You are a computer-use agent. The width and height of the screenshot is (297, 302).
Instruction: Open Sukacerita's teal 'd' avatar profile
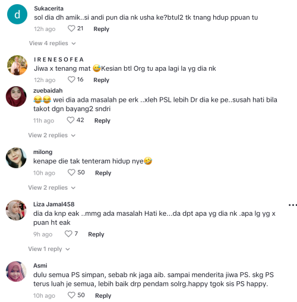17,14
